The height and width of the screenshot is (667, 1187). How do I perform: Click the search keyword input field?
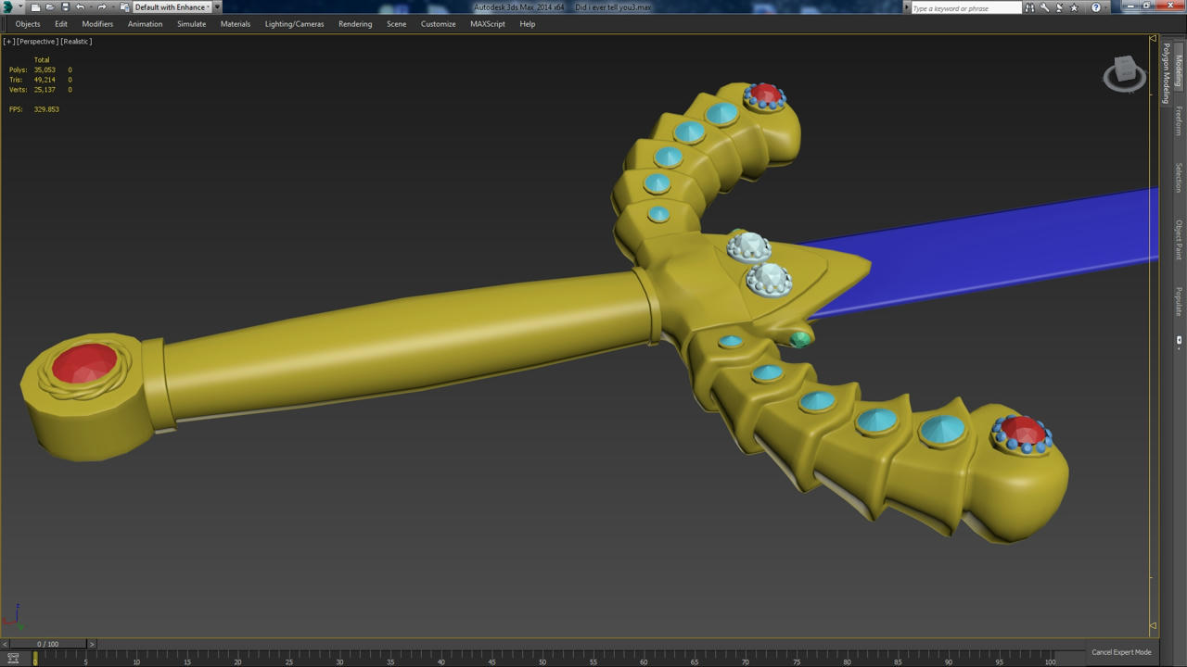coord(966,8)
